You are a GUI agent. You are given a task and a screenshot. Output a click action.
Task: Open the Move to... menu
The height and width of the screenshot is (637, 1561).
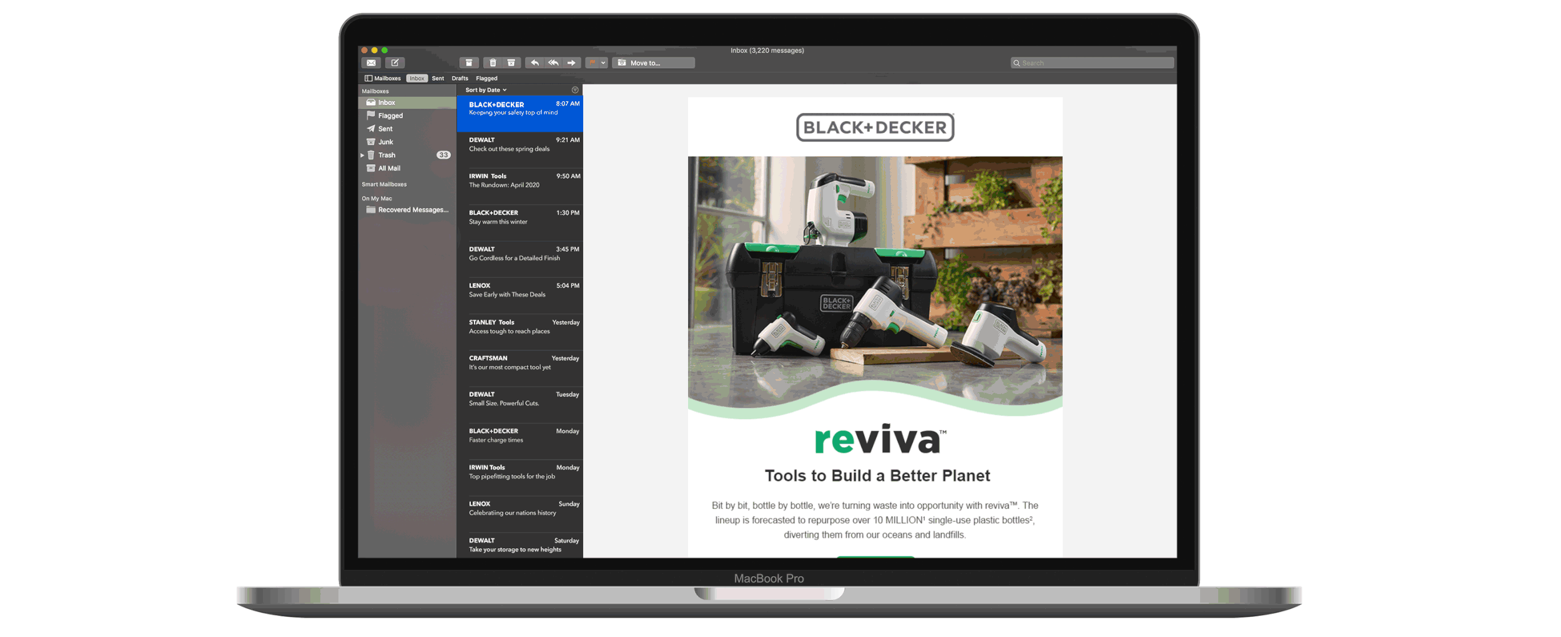(x=653, y=63)
